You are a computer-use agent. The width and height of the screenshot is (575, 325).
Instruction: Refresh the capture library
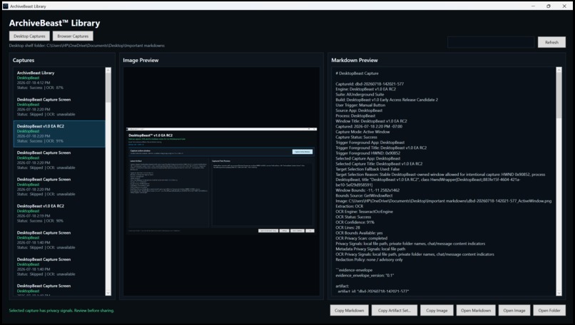pyautogui.click(x=551, y=42)
